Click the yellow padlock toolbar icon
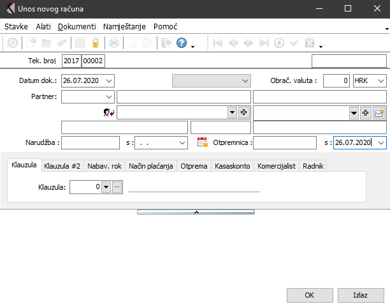The height and width of the screenshot is (304, 390). click(x=96, y=43)
